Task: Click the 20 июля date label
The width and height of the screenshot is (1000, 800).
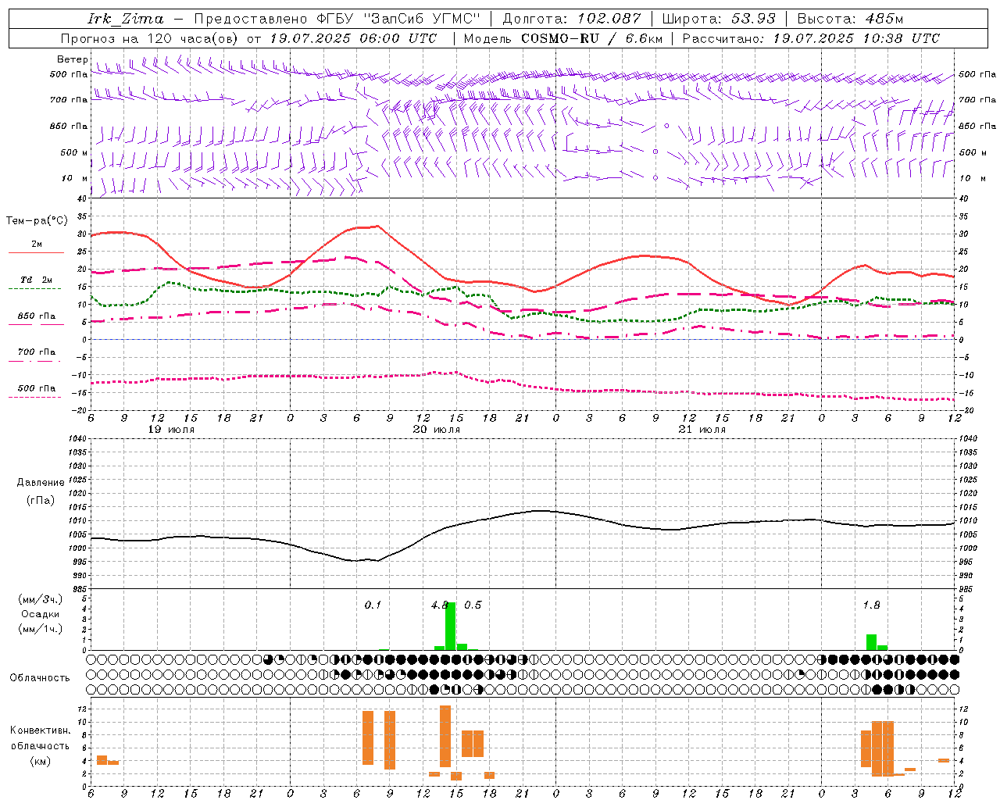Action: (437, 430)
